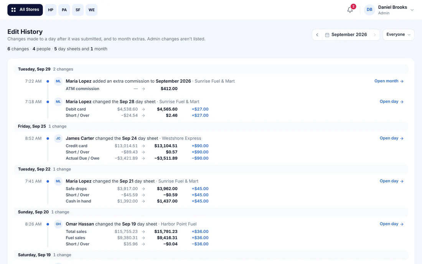Click James Carter's JC avatar
The image size is (422, 264).
click(58, 138)
